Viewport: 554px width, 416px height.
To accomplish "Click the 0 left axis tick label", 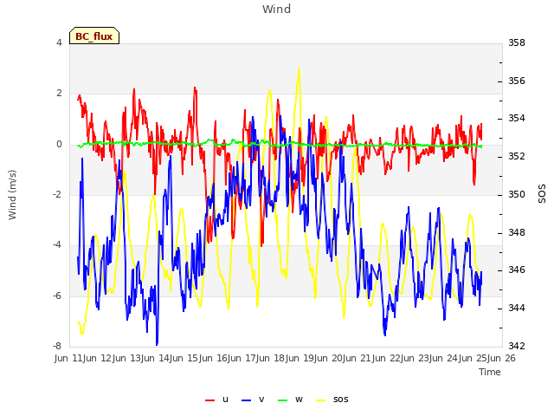I will click(x=59, y=144).
